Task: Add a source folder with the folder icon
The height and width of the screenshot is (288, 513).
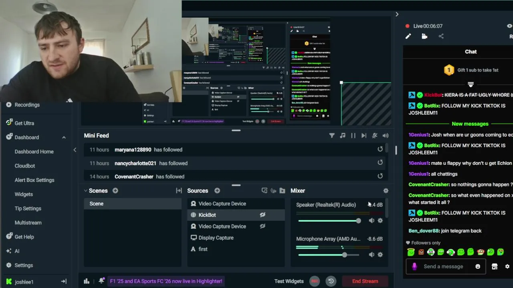Action: 282,191
